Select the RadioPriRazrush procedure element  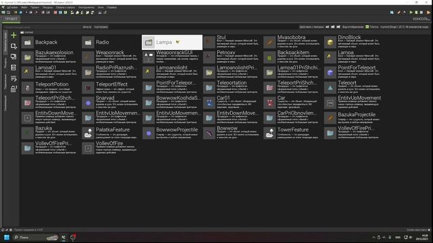tap(111, 72)
